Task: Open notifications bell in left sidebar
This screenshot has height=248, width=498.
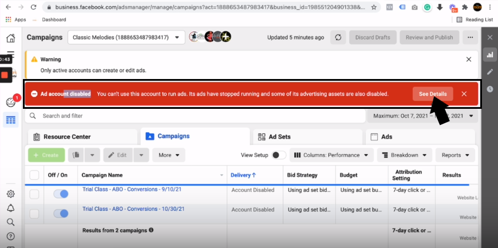Action: pos(10,208)
